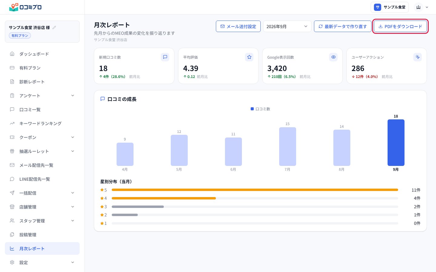Expand the アンケート submenu
The width and height of the screenshot is (436, 272).
pos(73,96)
